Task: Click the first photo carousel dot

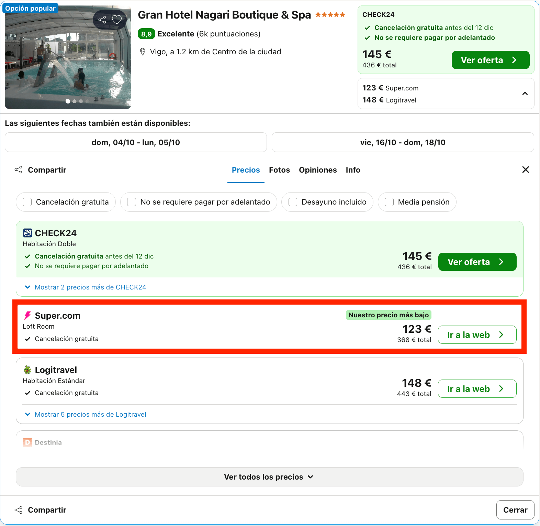Action: point(68,101)
